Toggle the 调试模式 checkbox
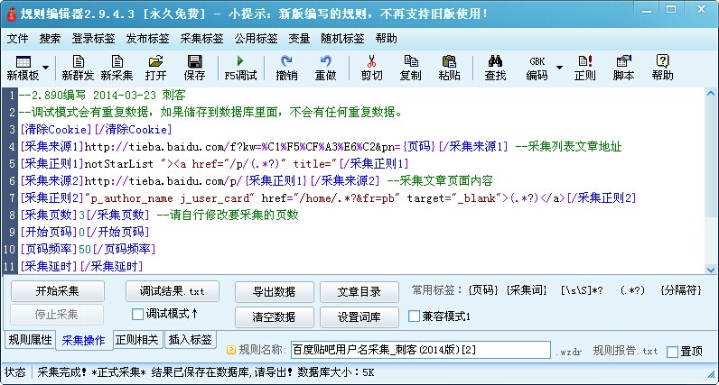The image size is (719, 385). coord(137,314)
